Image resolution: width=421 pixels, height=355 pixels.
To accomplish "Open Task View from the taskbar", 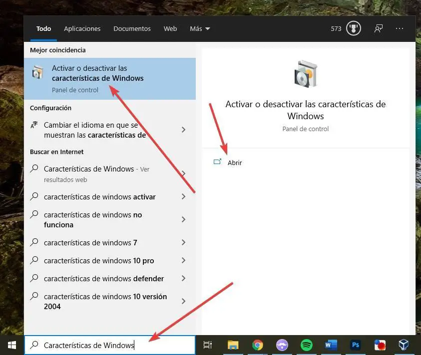I will 208,345.
